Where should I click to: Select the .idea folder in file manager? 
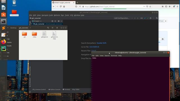pyautogui.click(x=34, y=35)
